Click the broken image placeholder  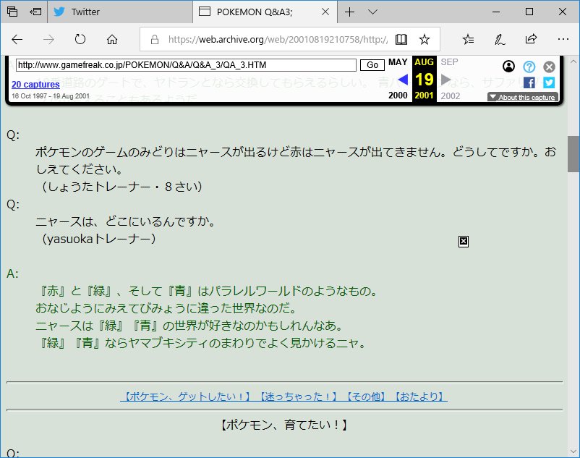[x=464, y=242]
